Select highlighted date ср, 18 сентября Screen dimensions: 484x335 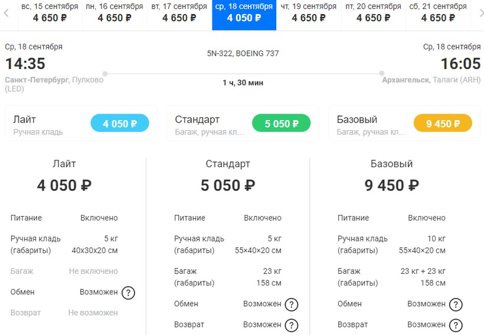(x=244, y=13)
